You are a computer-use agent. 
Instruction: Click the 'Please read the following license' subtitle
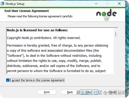pos(40,16)
